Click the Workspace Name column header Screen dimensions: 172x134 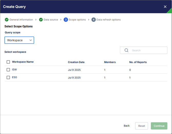23,62
